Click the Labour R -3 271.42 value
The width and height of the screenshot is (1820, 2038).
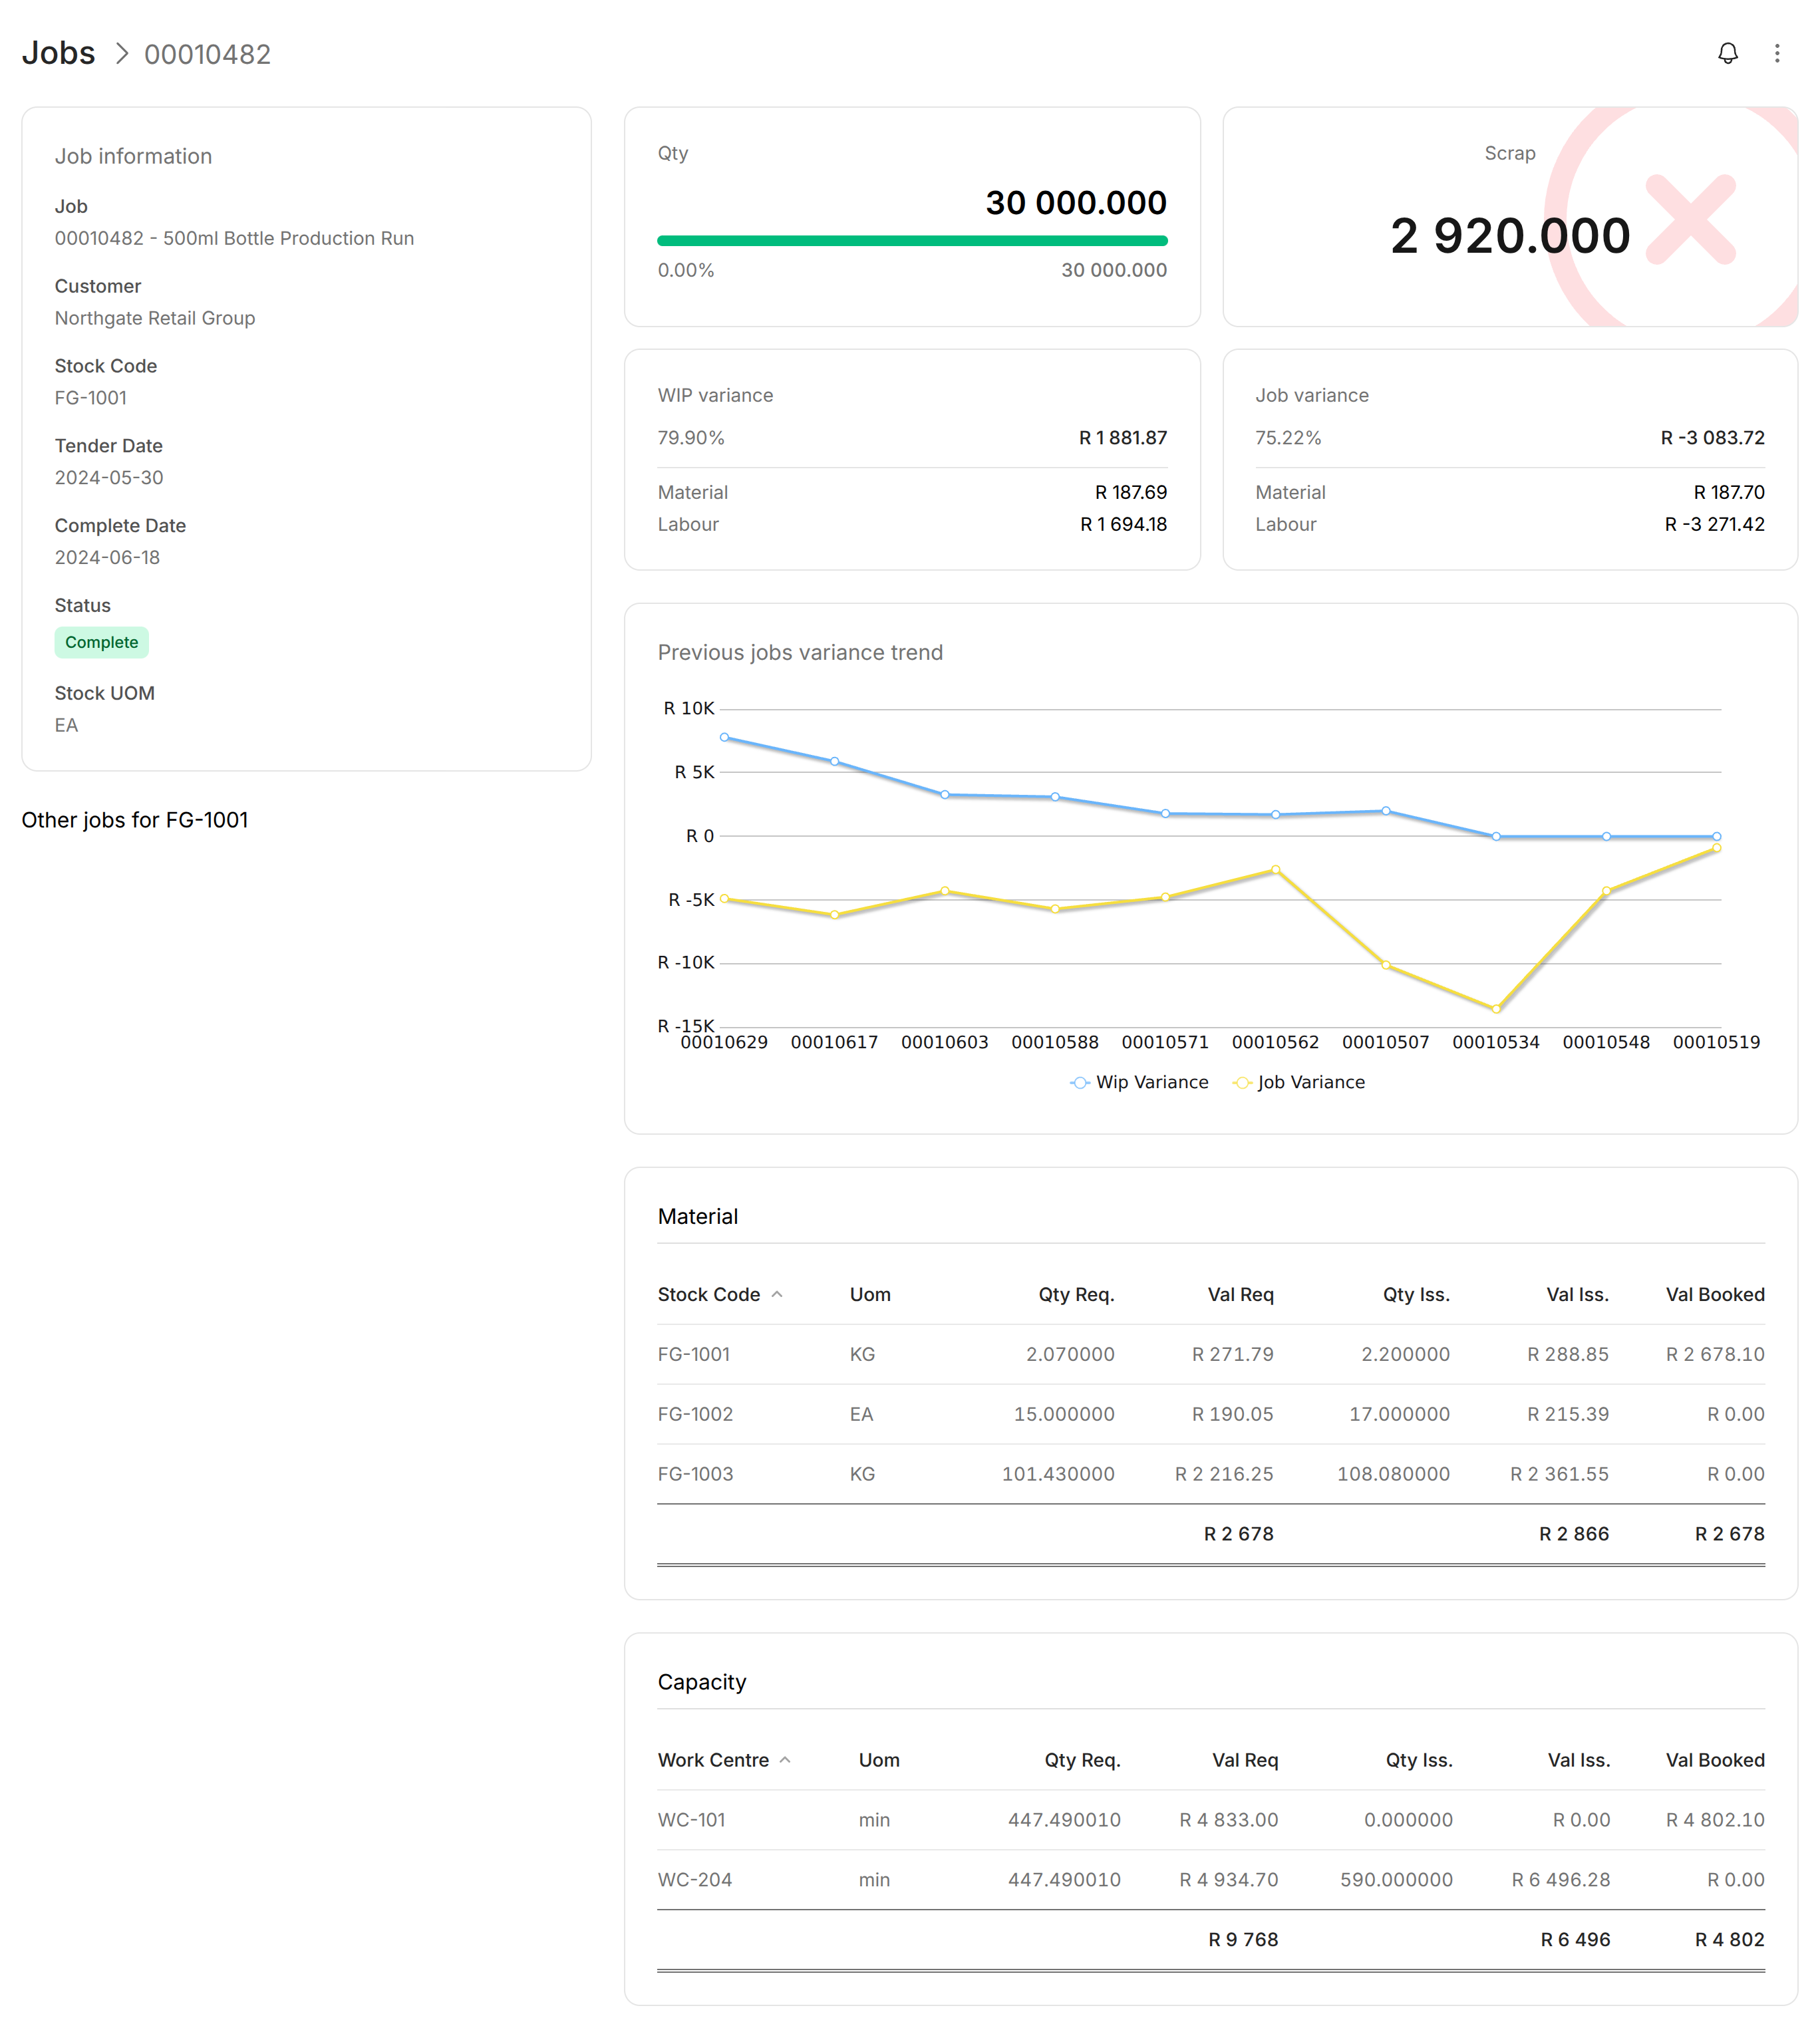pyautogui.click(x=1714, y=524)
